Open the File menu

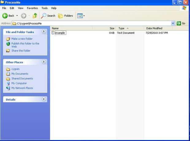(x=4, y=8)
